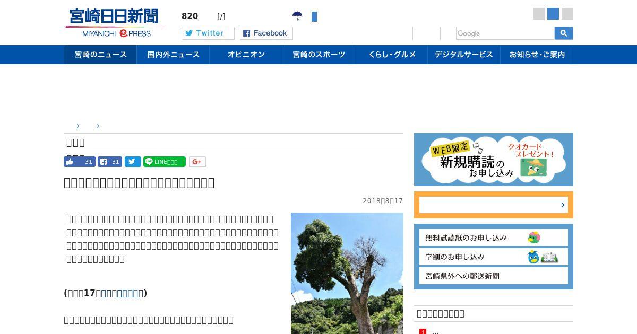Open 国内外ニュース menu tab
The width and height of the screenshot is (637, 334).
(x=173, y=55)
